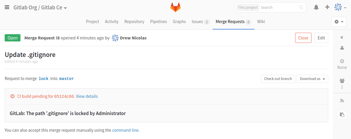
Task: Open the hamburger navigation menu
Action: pos(7,8)
